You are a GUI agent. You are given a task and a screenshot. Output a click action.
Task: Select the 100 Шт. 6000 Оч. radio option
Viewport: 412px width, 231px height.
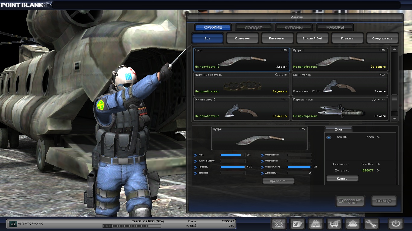point(329,137)
